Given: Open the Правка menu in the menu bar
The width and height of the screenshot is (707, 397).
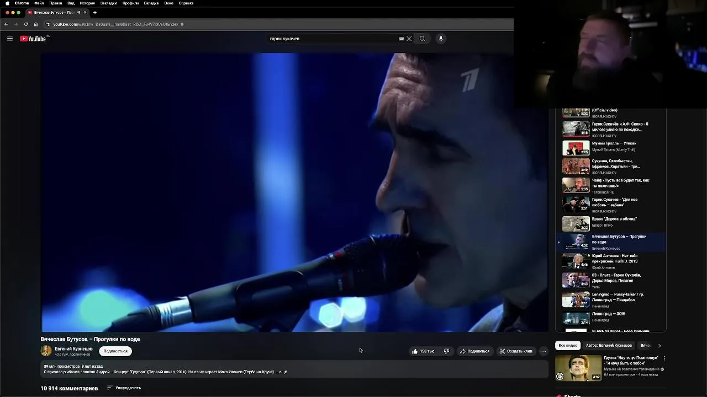Looking at the screenshot, I should [x=56, y=3].
